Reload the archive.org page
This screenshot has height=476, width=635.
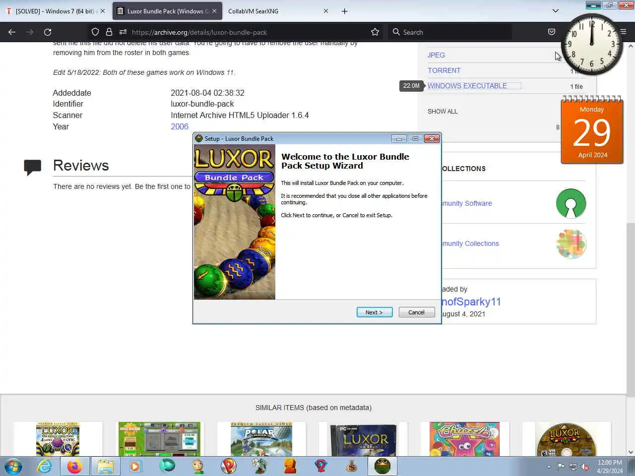(x=48, y=32)
